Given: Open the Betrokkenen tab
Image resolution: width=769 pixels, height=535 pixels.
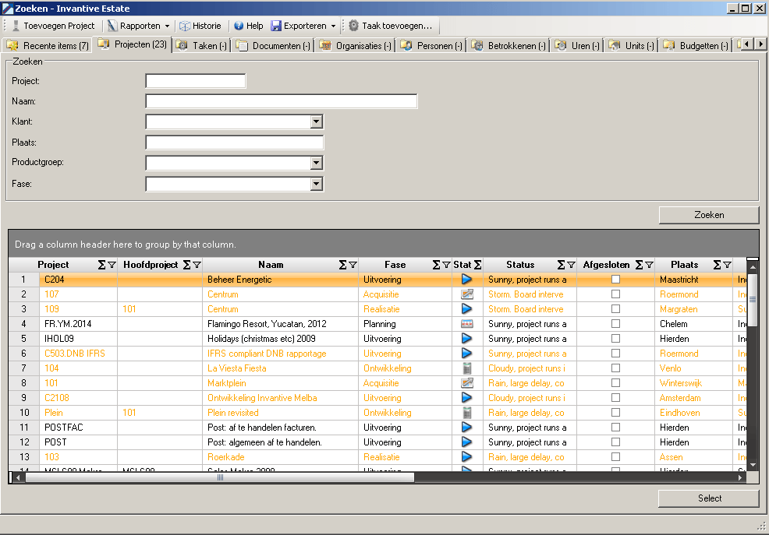Looking at the screenshot, I should [x=509, y=45].
